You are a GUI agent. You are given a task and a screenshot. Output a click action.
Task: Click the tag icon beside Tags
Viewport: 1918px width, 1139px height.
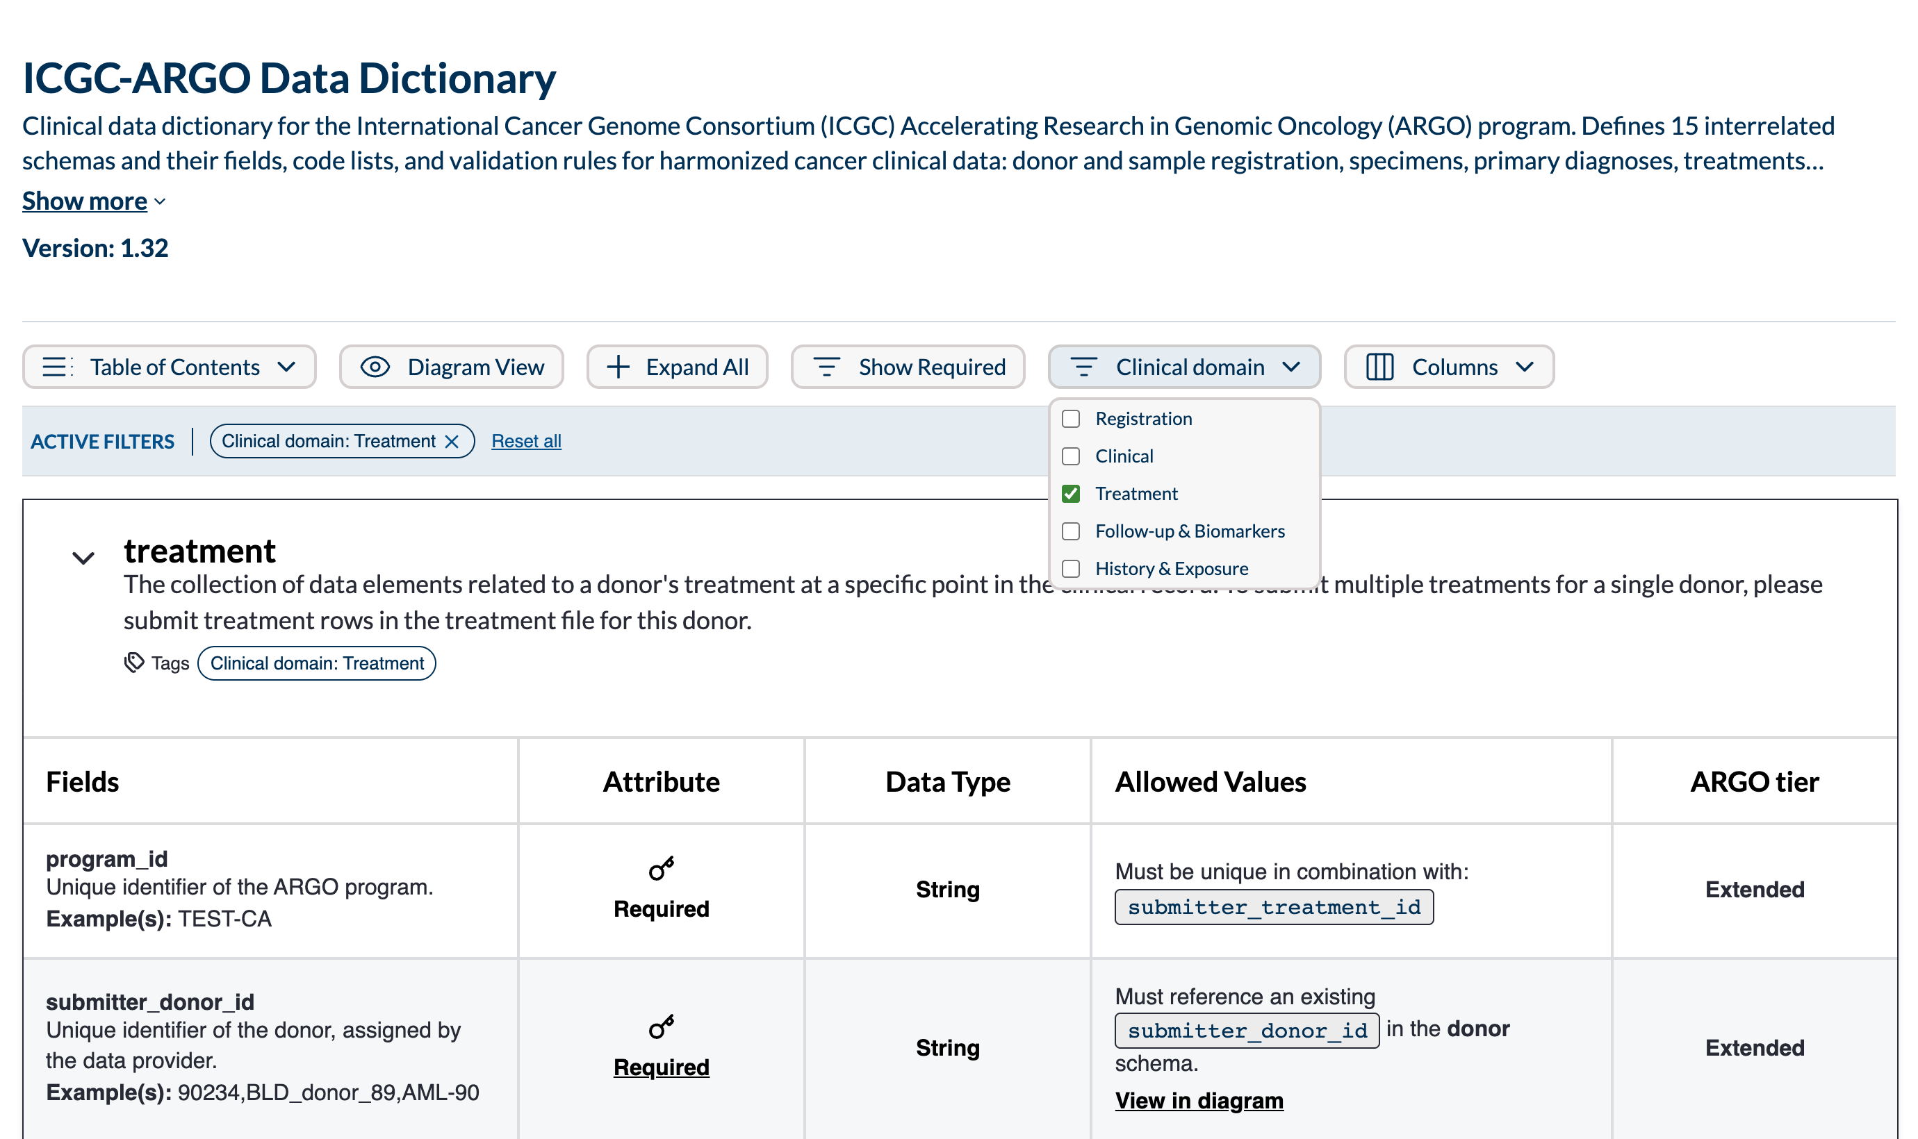(134, 663)
